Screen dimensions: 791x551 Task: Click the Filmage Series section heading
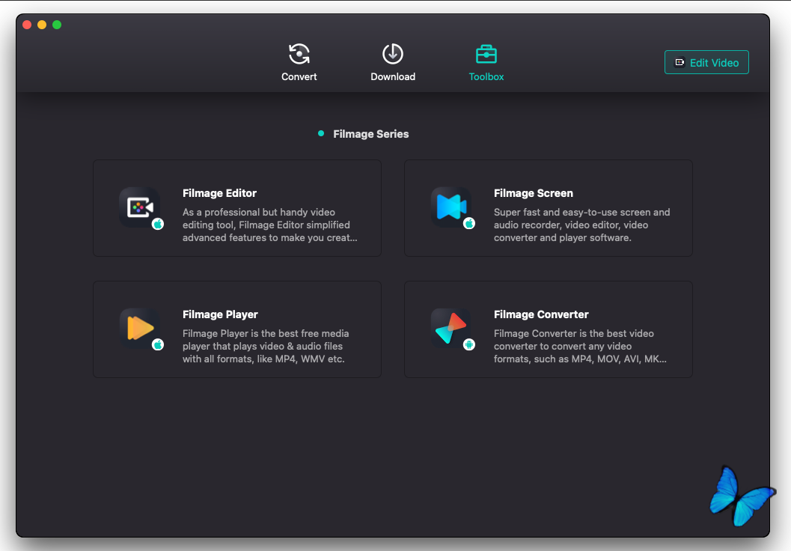[370, 134]
